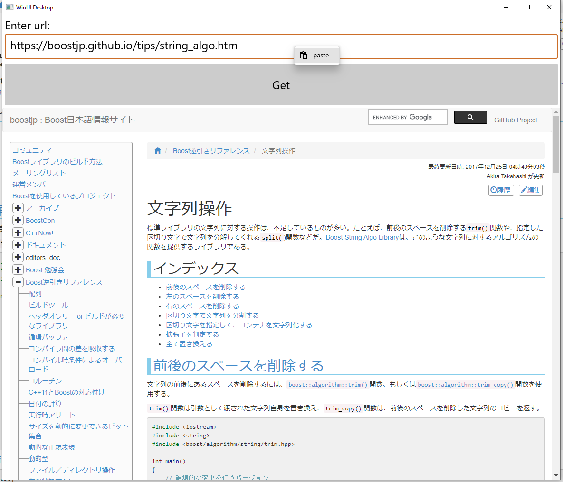563x482 pixels.
Task: Open the GitHub Project link
Action: 515,120
